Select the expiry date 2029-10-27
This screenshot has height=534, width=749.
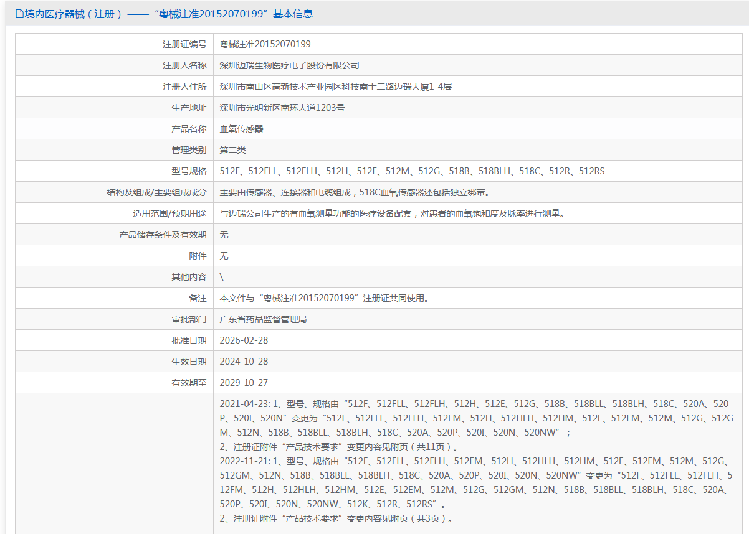pyautogui.click(x=244, y=383)
